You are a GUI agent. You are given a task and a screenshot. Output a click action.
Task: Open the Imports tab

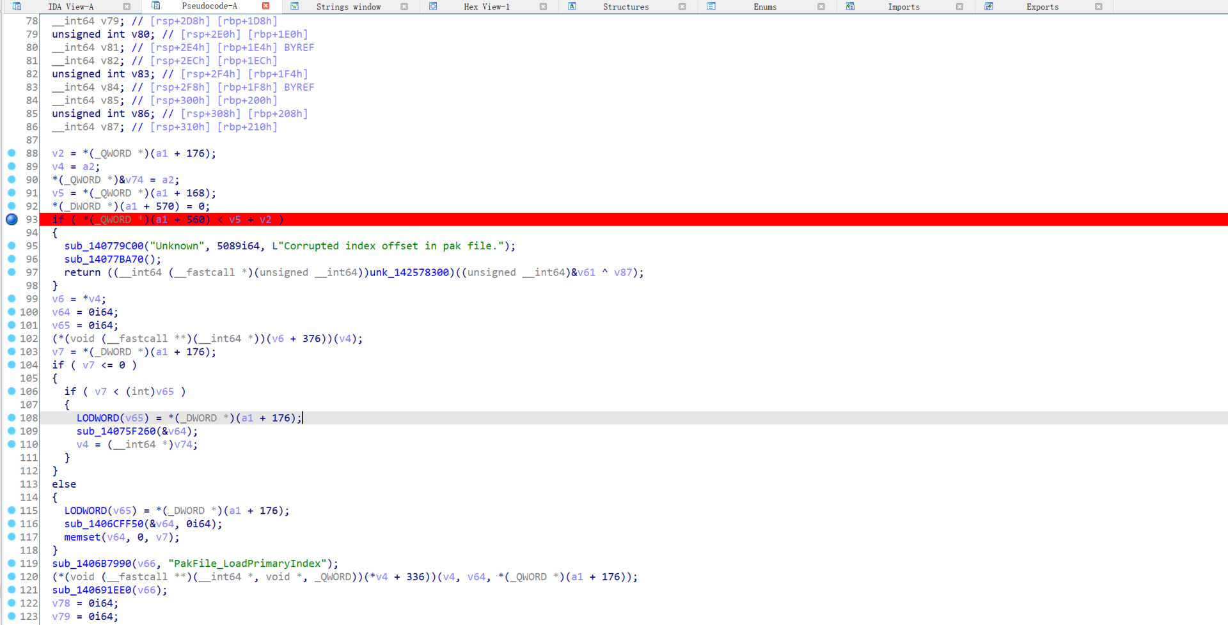click(903, 7)
